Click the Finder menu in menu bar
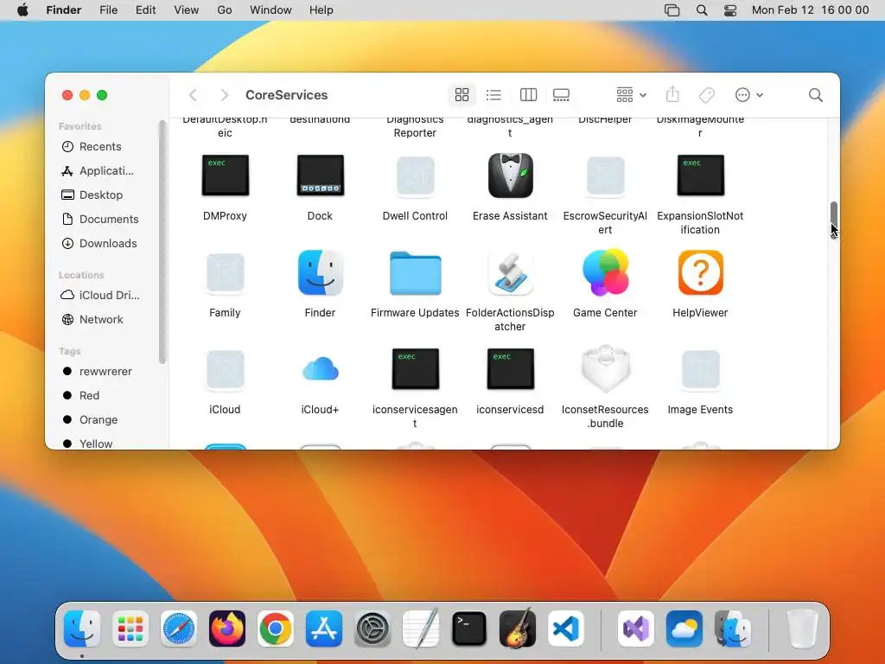This screenshot has height=664, width=885. point(64,10)
